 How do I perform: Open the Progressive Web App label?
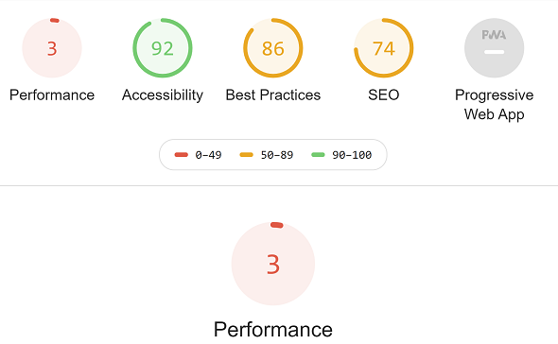click(494, 105)
